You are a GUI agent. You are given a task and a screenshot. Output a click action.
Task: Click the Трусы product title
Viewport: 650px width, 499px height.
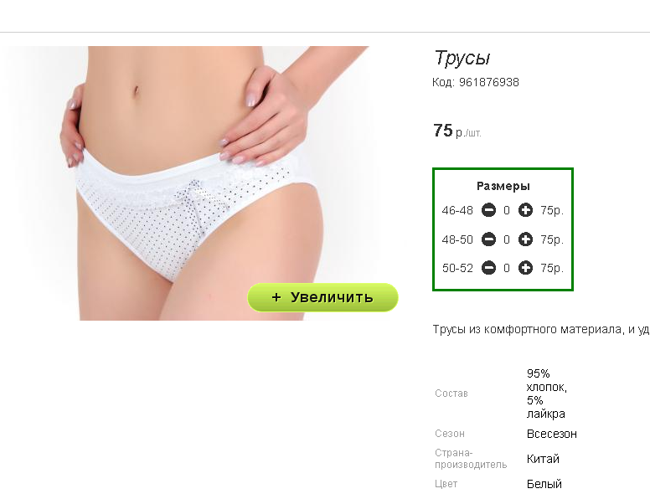point(462,58)
